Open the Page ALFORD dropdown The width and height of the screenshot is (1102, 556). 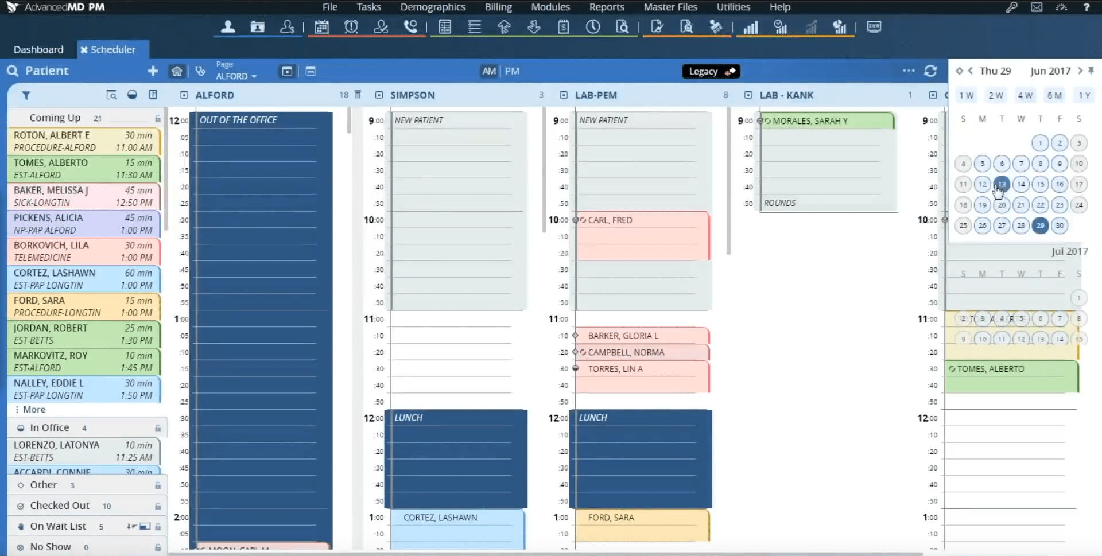coord(236,75)
